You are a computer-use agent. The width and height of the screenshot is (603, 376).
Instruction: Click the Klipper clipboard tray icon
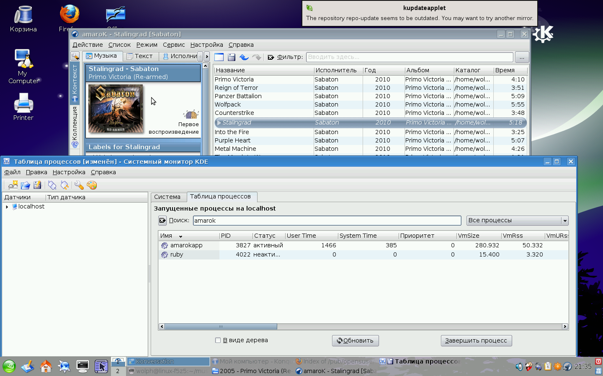pyautogui.click(x=548, y=367)
